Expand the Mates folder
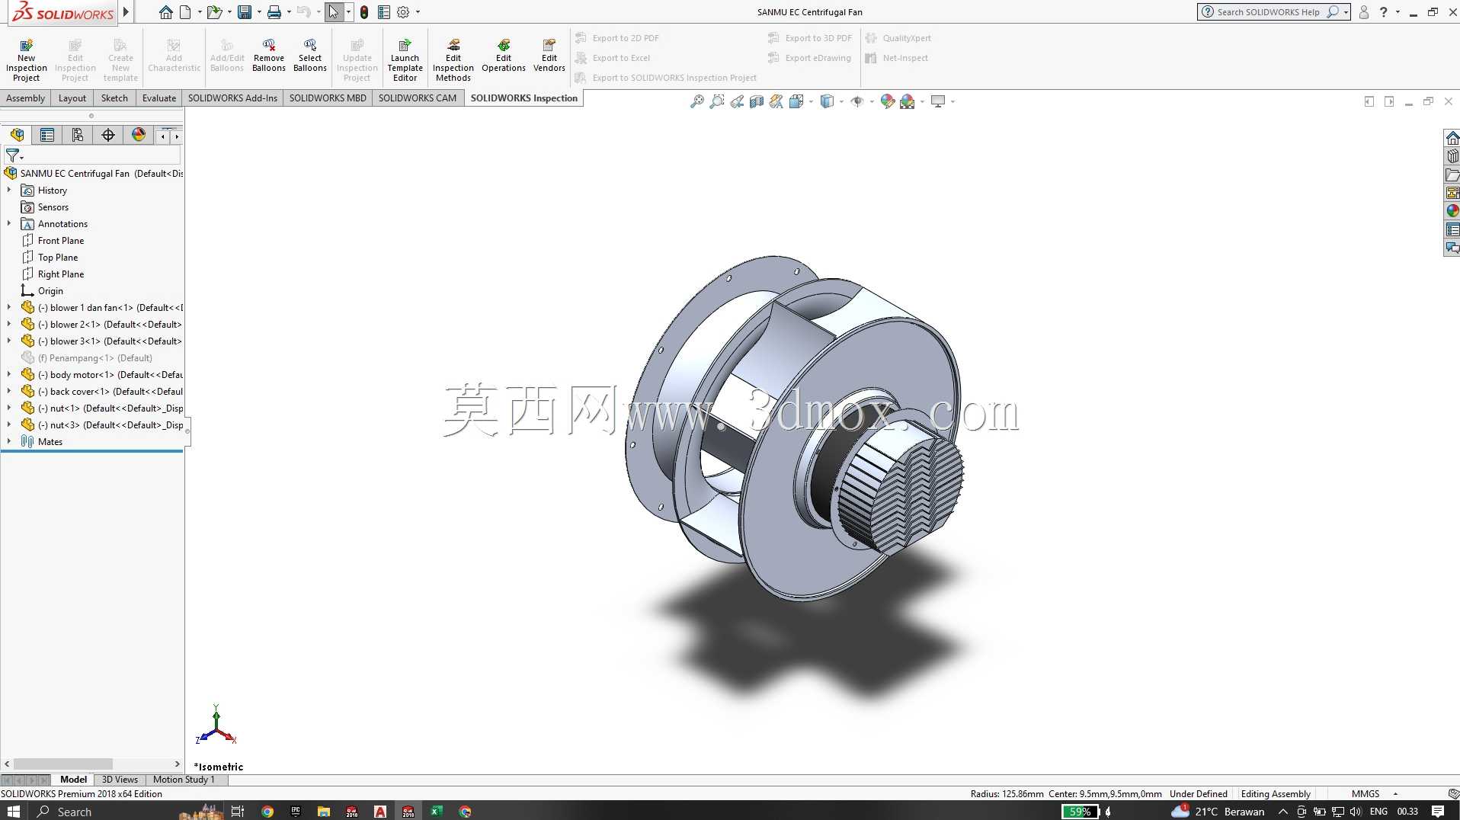 (x=9, y=441)
